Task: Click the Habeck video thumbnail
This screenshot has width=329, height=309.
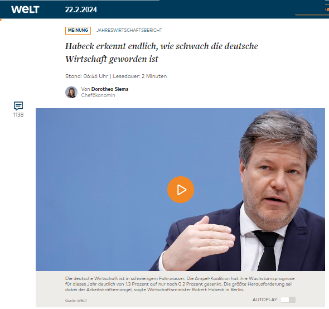Action: pos(180,190)
